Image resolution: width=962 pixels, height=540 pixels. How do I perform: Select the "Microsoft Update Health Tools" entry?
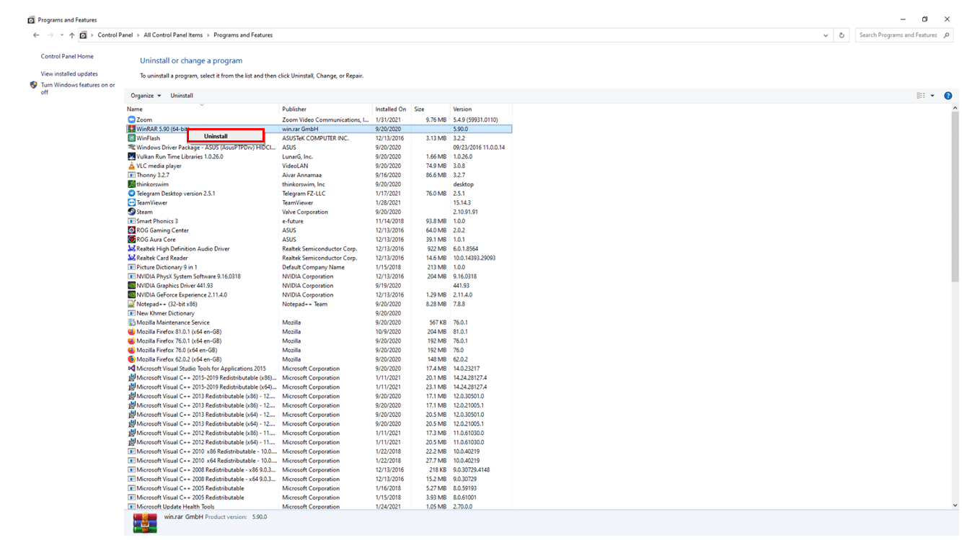(319, 507)
